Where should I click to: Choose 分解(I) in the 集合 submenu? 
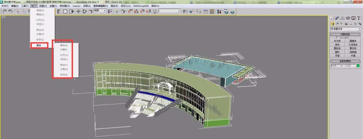[x=64, y=50]
